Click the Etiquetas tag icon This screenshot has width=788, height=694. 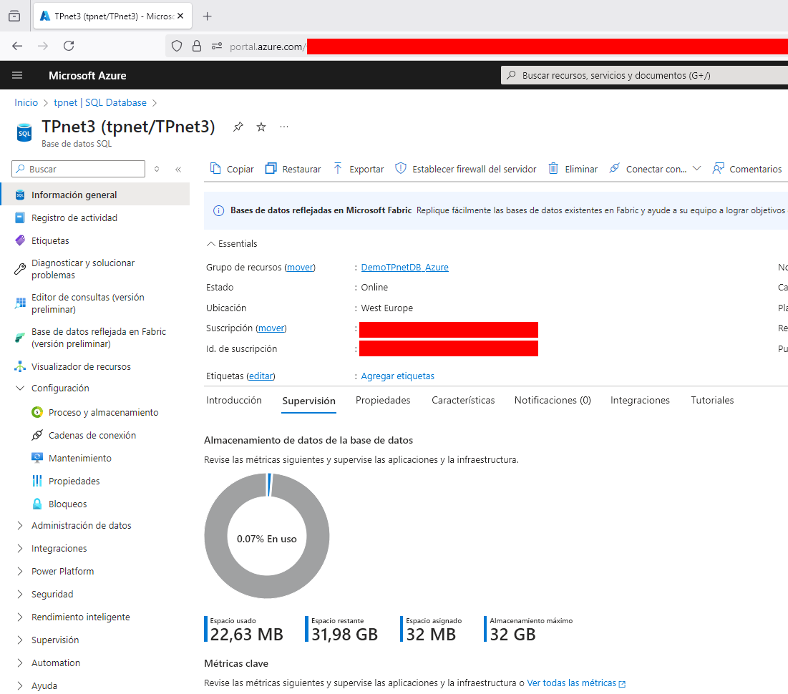[x=20, y=240]
